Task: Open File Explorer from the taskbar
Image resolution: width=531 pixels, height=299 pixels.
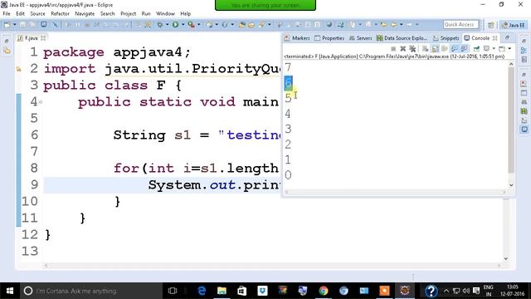Action: pos(222,291)
